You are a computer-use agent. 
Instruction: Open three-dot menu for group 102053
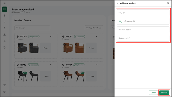[100, 36]
